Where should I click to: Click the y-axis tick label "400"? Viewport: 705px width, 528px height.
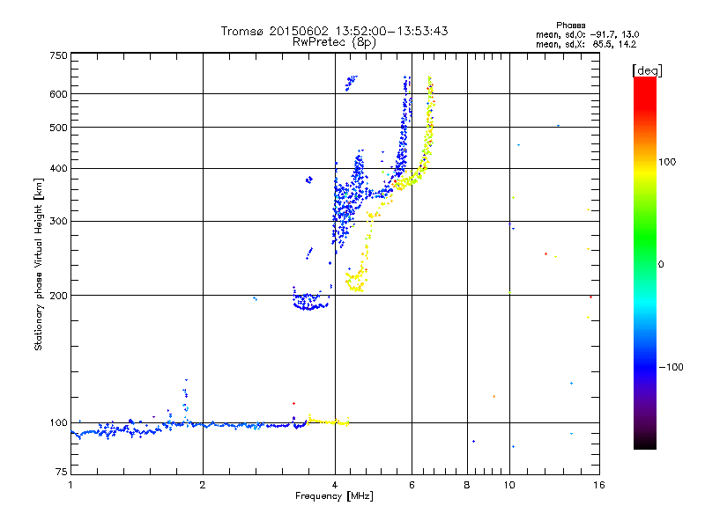[x=58, y=169]
